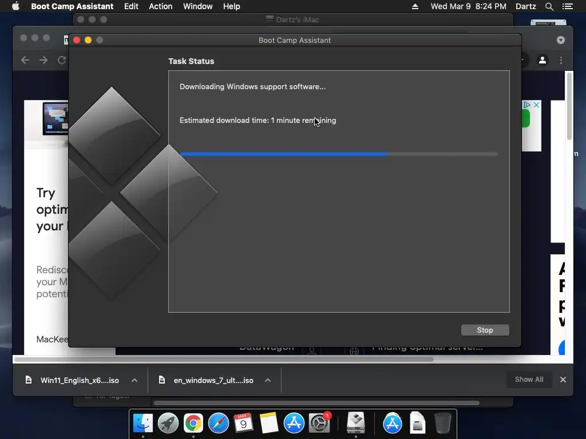The height and width of the screenshot is (439, 586).
Task: Click Chrome's vertical scrollbar thumb
Action: 569,106
